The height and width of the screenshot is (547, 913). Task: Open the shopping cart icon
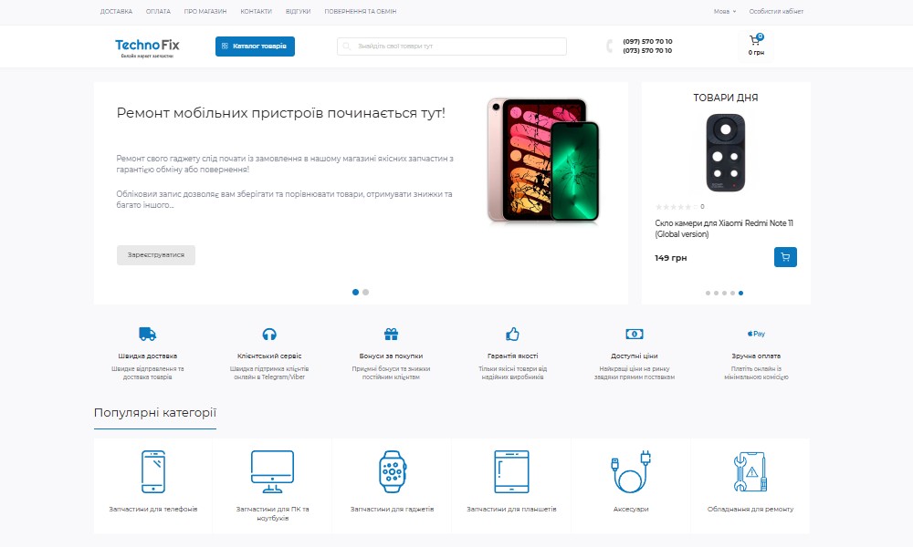tap(756, 40)
